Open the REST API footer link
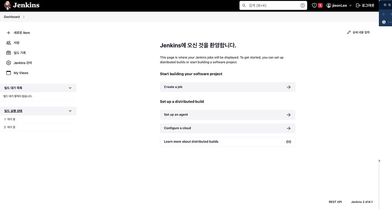Image resolution: width=392 pixels, height=209 pixels. [335, 202]
